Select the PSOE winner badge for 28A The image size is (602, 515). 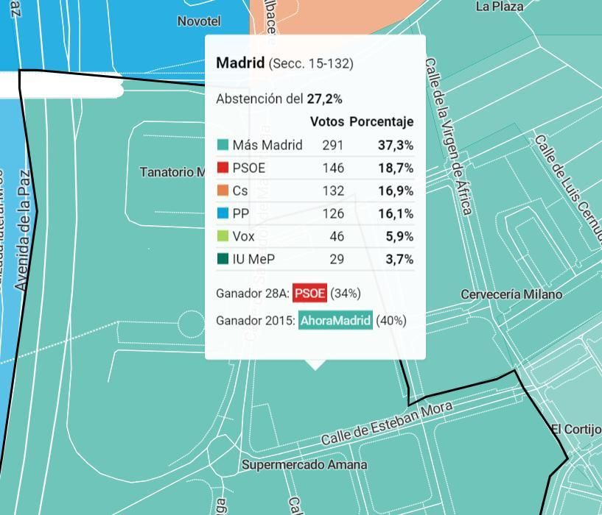tap(309, 292)
